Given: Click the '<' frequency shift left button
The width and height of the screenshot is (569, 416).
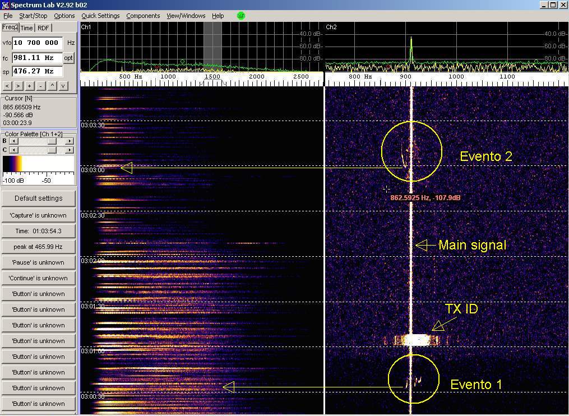Looking at the screenshot, I should (x=7, y=86).
